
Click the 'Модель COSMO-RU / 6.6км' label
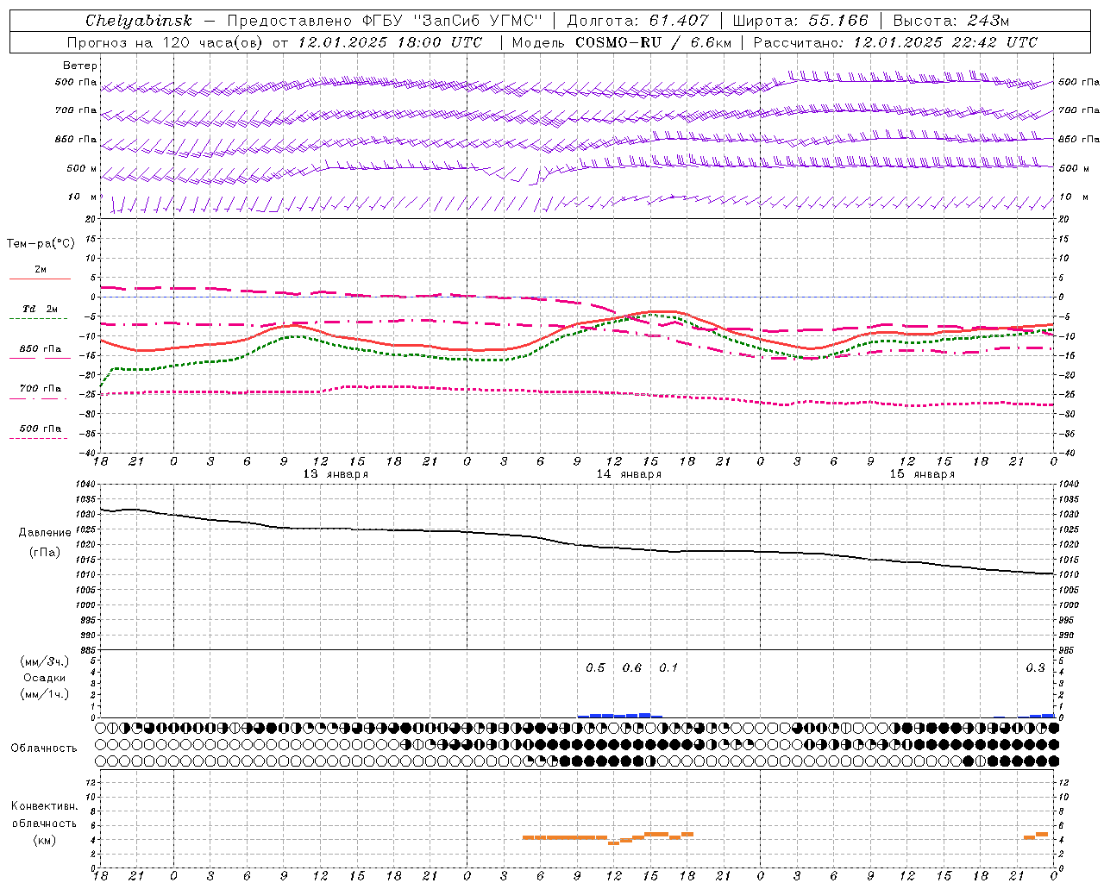click(621, 42)
